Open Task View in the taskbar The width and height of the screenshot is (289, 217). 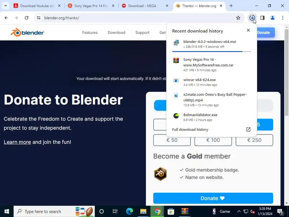click(115, 211)
